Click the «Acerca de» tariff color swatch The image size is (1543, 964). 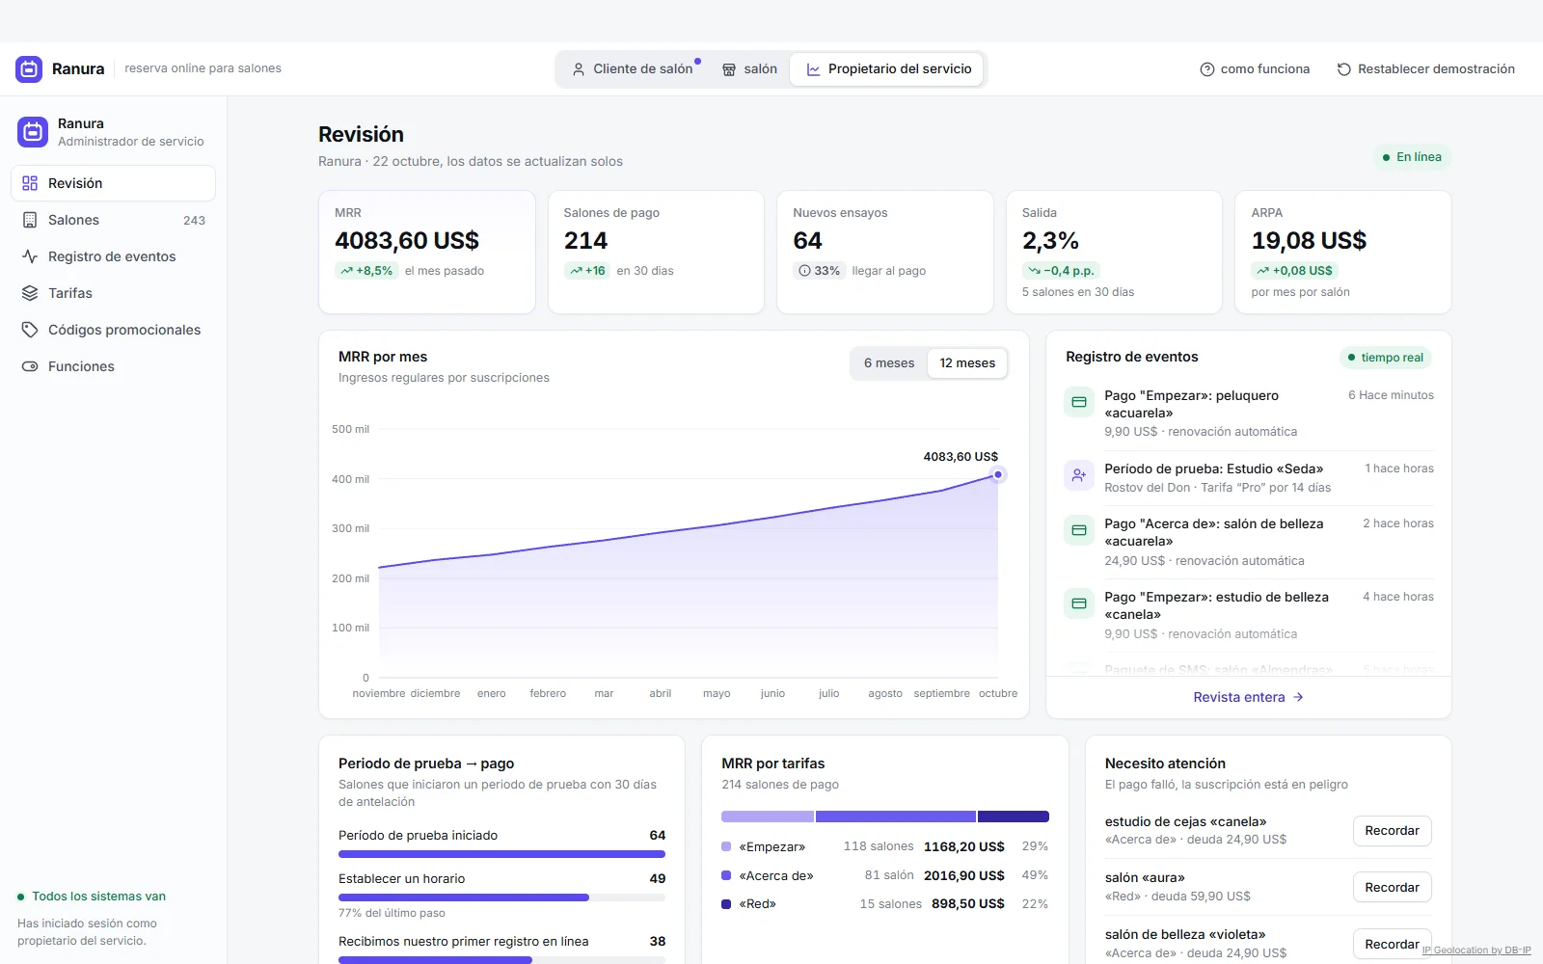click(726, 875)
